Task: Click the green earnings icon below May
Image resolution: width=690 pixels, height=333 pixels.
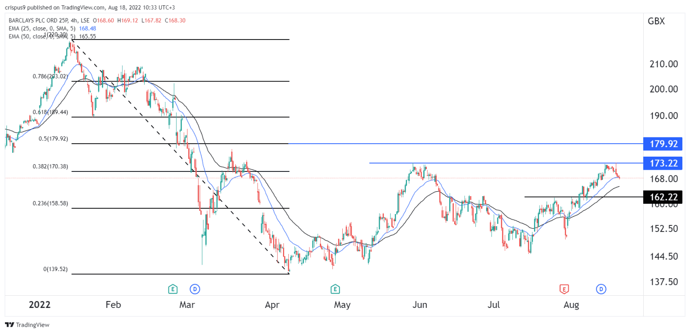Action: click(335, 289)
